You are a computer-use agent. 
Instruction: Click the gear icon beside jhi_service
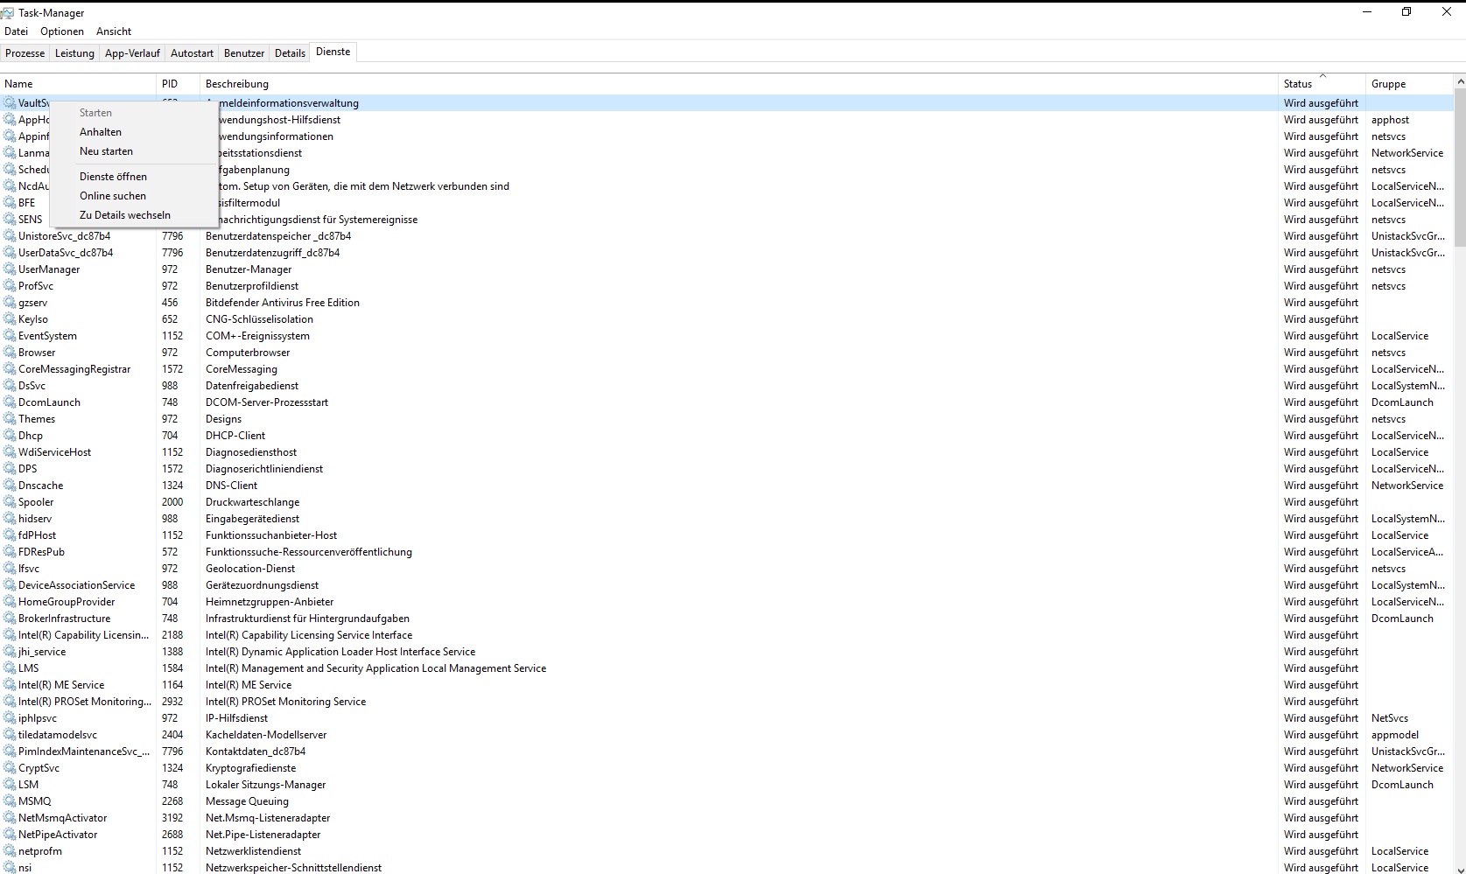(x=10, y=652)
